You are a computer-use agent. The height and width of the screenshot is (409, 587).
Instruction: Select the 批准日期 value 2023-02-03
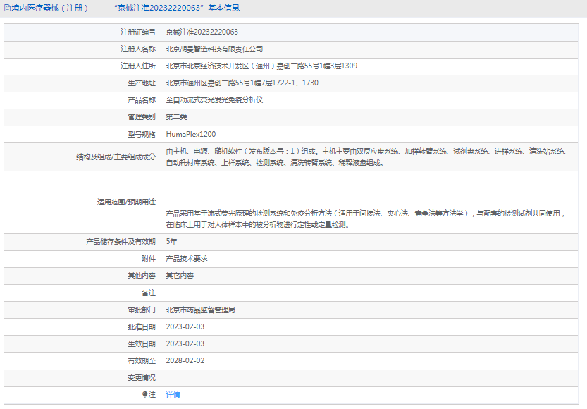[x=185, y=327]
